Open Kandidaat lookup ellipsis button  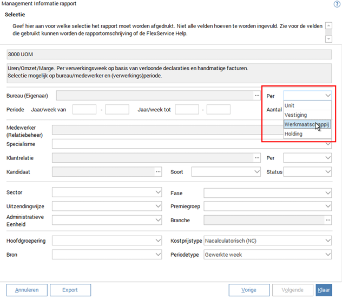pyautogui.click(x=159, y=172)
